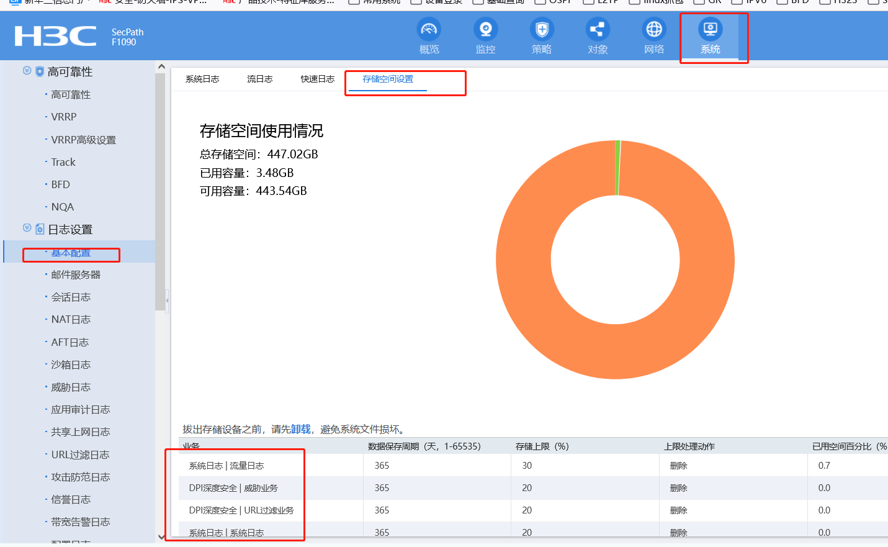Screen dimensions: 888x547
Task: Click 删除 action in the URL过滤业务 row
Action: [x=679, y=510]
